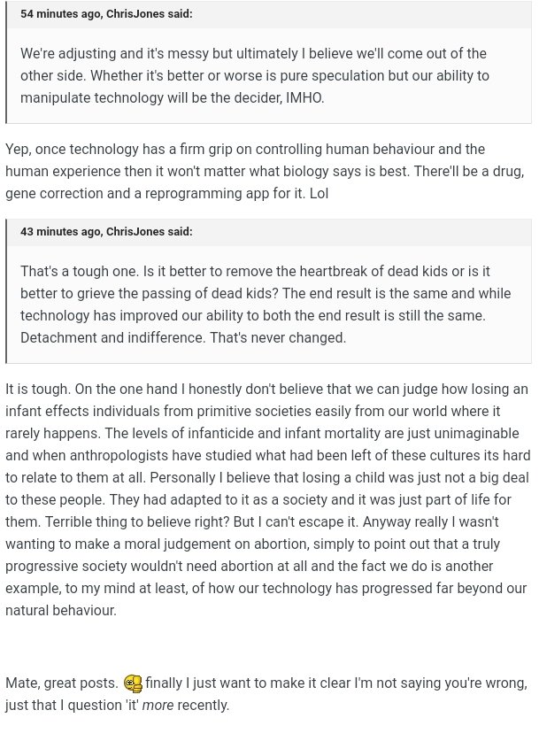Screen dimensions: 539x741
Task: Click the paragraph beginning 'It is tough. On the one hand'
Action: [268, 499]
